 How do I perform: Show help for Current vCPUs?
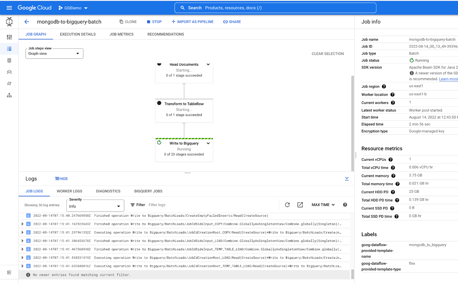tap(390, 160)
